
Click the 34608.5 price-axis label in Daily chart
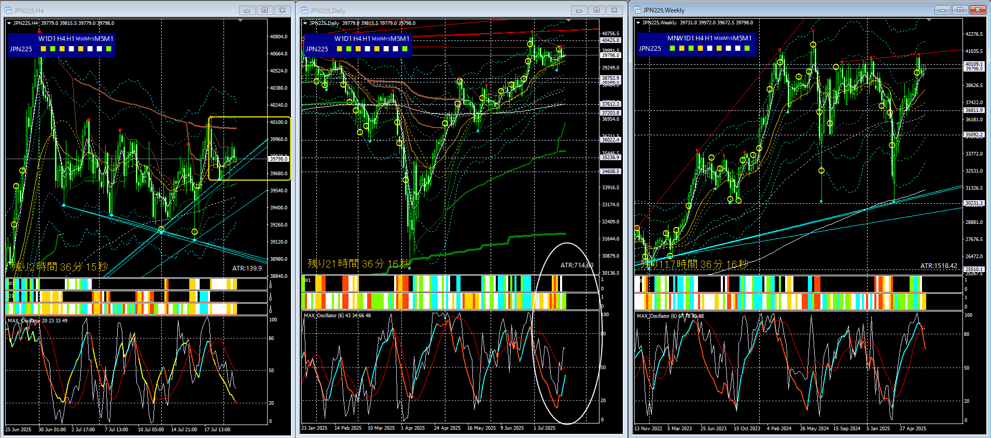click(610, 171)
